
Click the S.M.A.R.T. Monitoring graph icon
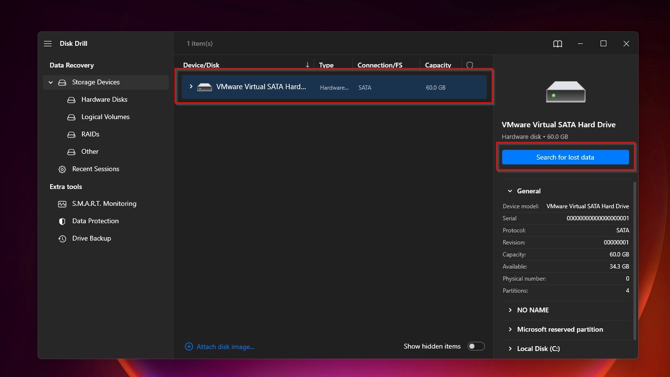click(62, 204)
